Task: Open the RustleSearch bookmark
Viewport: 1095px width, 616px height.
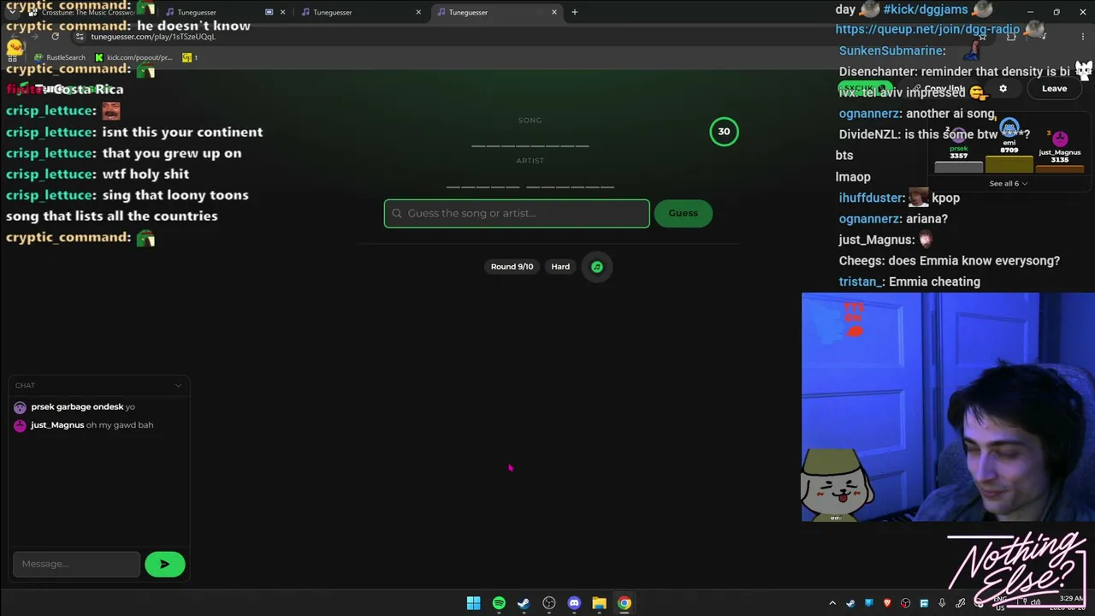Action: point(60,57)
